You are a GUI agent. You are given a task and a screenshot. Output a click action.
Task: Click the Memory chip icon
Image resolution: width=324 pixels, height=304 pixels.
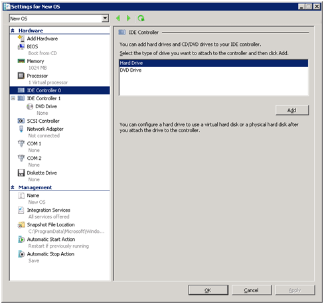21,61
